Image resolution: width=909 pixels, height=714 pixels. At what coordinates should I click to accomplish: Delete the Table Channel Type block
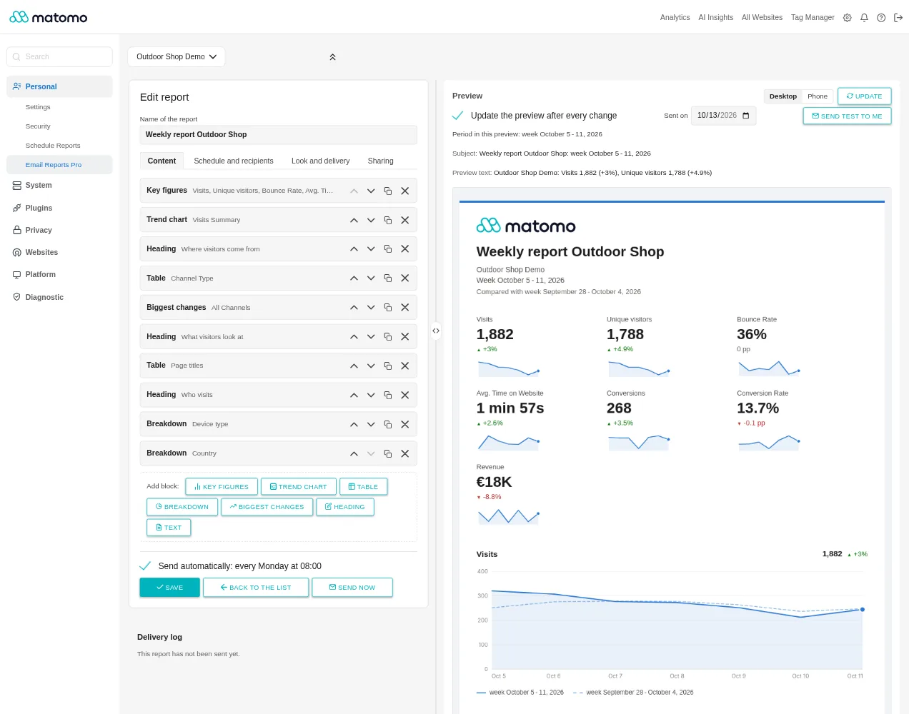(405, 278)
